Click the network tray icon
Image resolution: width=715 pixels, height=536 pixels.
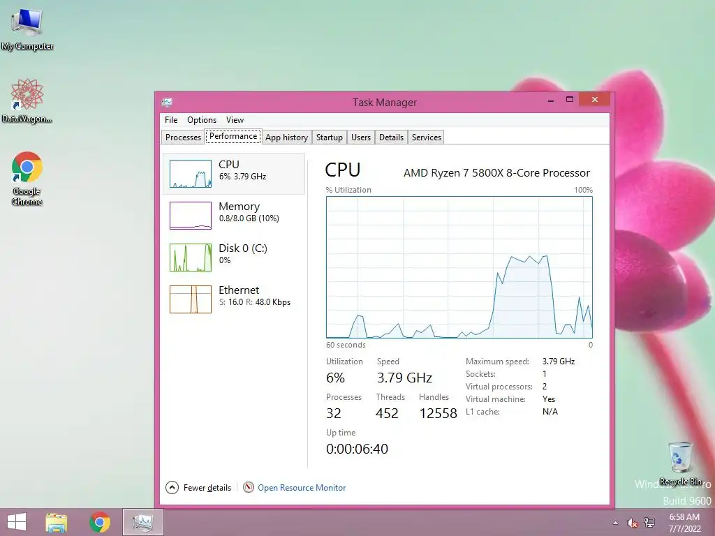(x=649, y=523)
